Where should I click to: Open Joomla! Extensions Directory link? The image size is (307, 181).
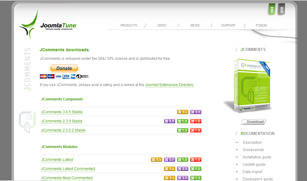pos(169,85)
